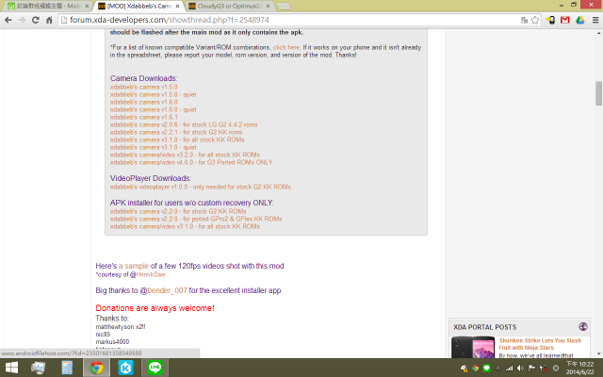
Task: Download camera v2.0.6 for stock LG G2 4.4.2
Action: click(x=184, y=124)
